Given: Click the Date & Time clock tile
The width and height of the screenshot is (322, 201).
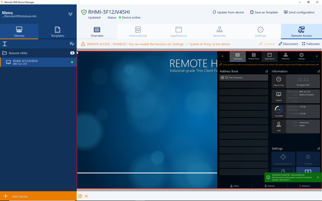Looking at the screenshot, I should click(x=278, y=81).
